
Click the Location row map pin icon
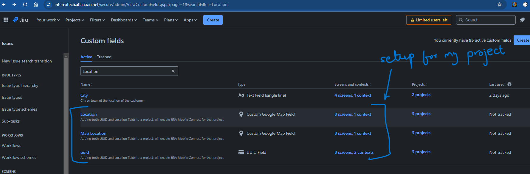[241, 114]
